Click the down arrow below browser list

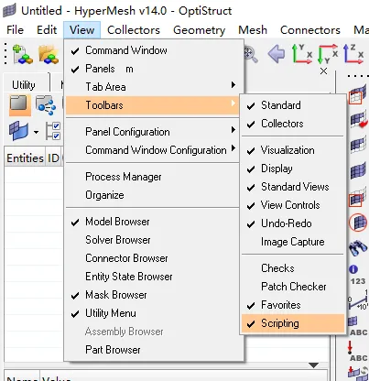tap(313, 365)
